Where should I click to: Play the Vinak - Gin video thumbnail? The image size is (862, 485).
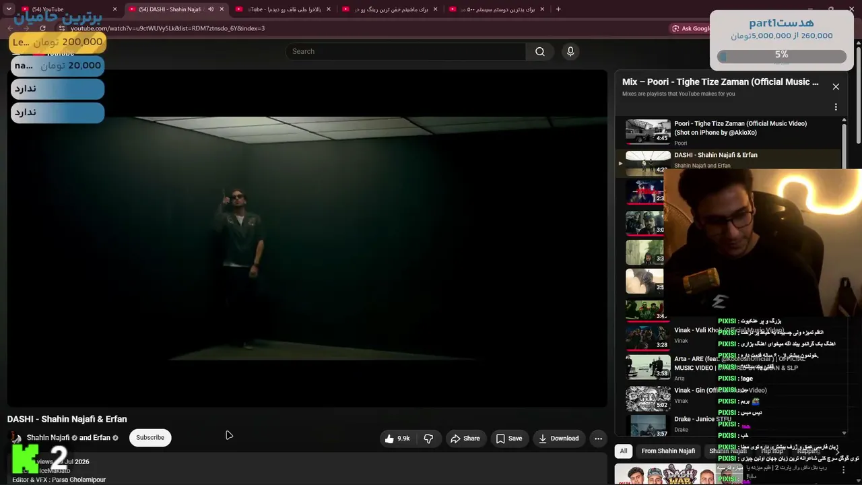coord(648,398)
